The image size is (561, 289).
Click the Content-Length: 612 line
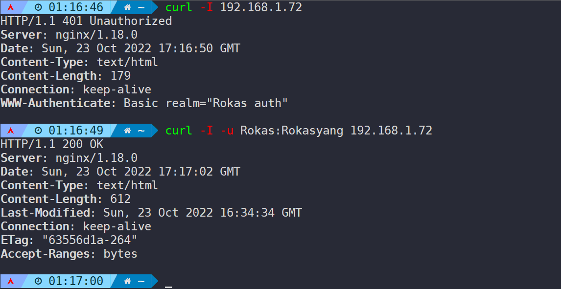(x=66, y=199)
